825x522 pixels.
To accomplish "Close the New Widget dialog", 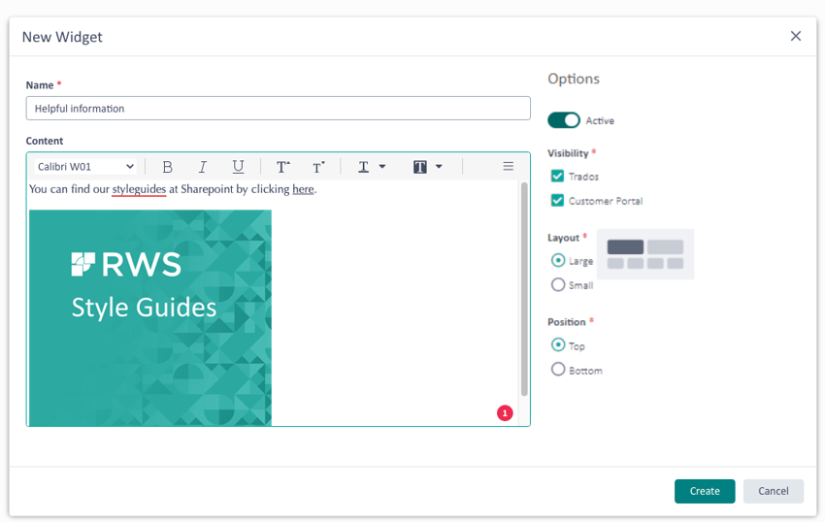I will pyautogui.click(x=795, y=36).
